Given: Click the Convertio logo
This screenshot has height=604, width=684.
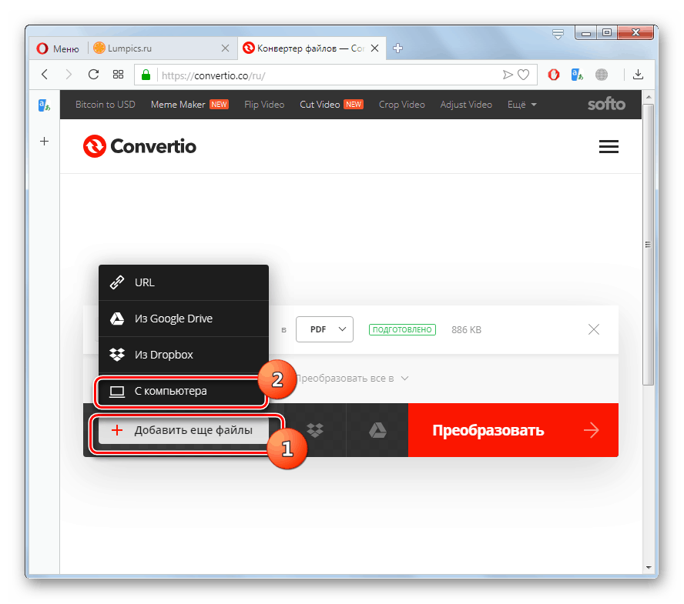Looking at the screenshot, I should point(139,146).
